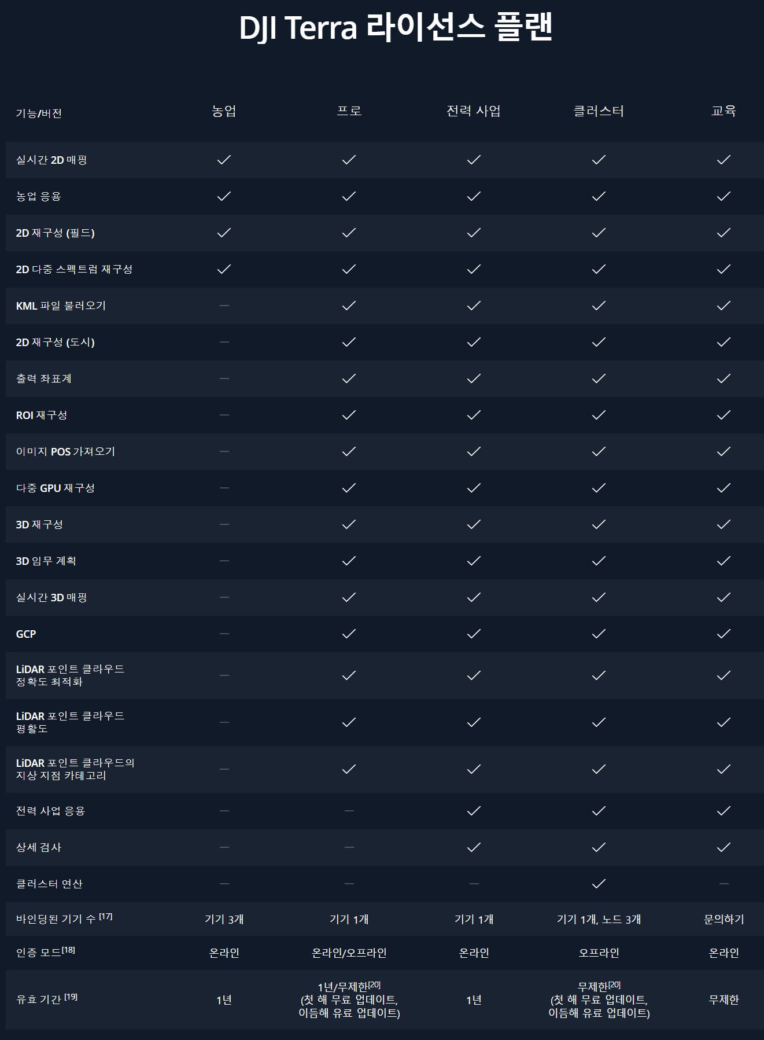Click the 농업 checkmark in 실시간 2D 매핑 row

[x=224, y=160]
